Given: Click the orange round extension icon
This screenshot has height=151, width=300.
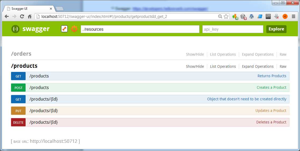Looking at the screenshot, I should pos(285,17).
